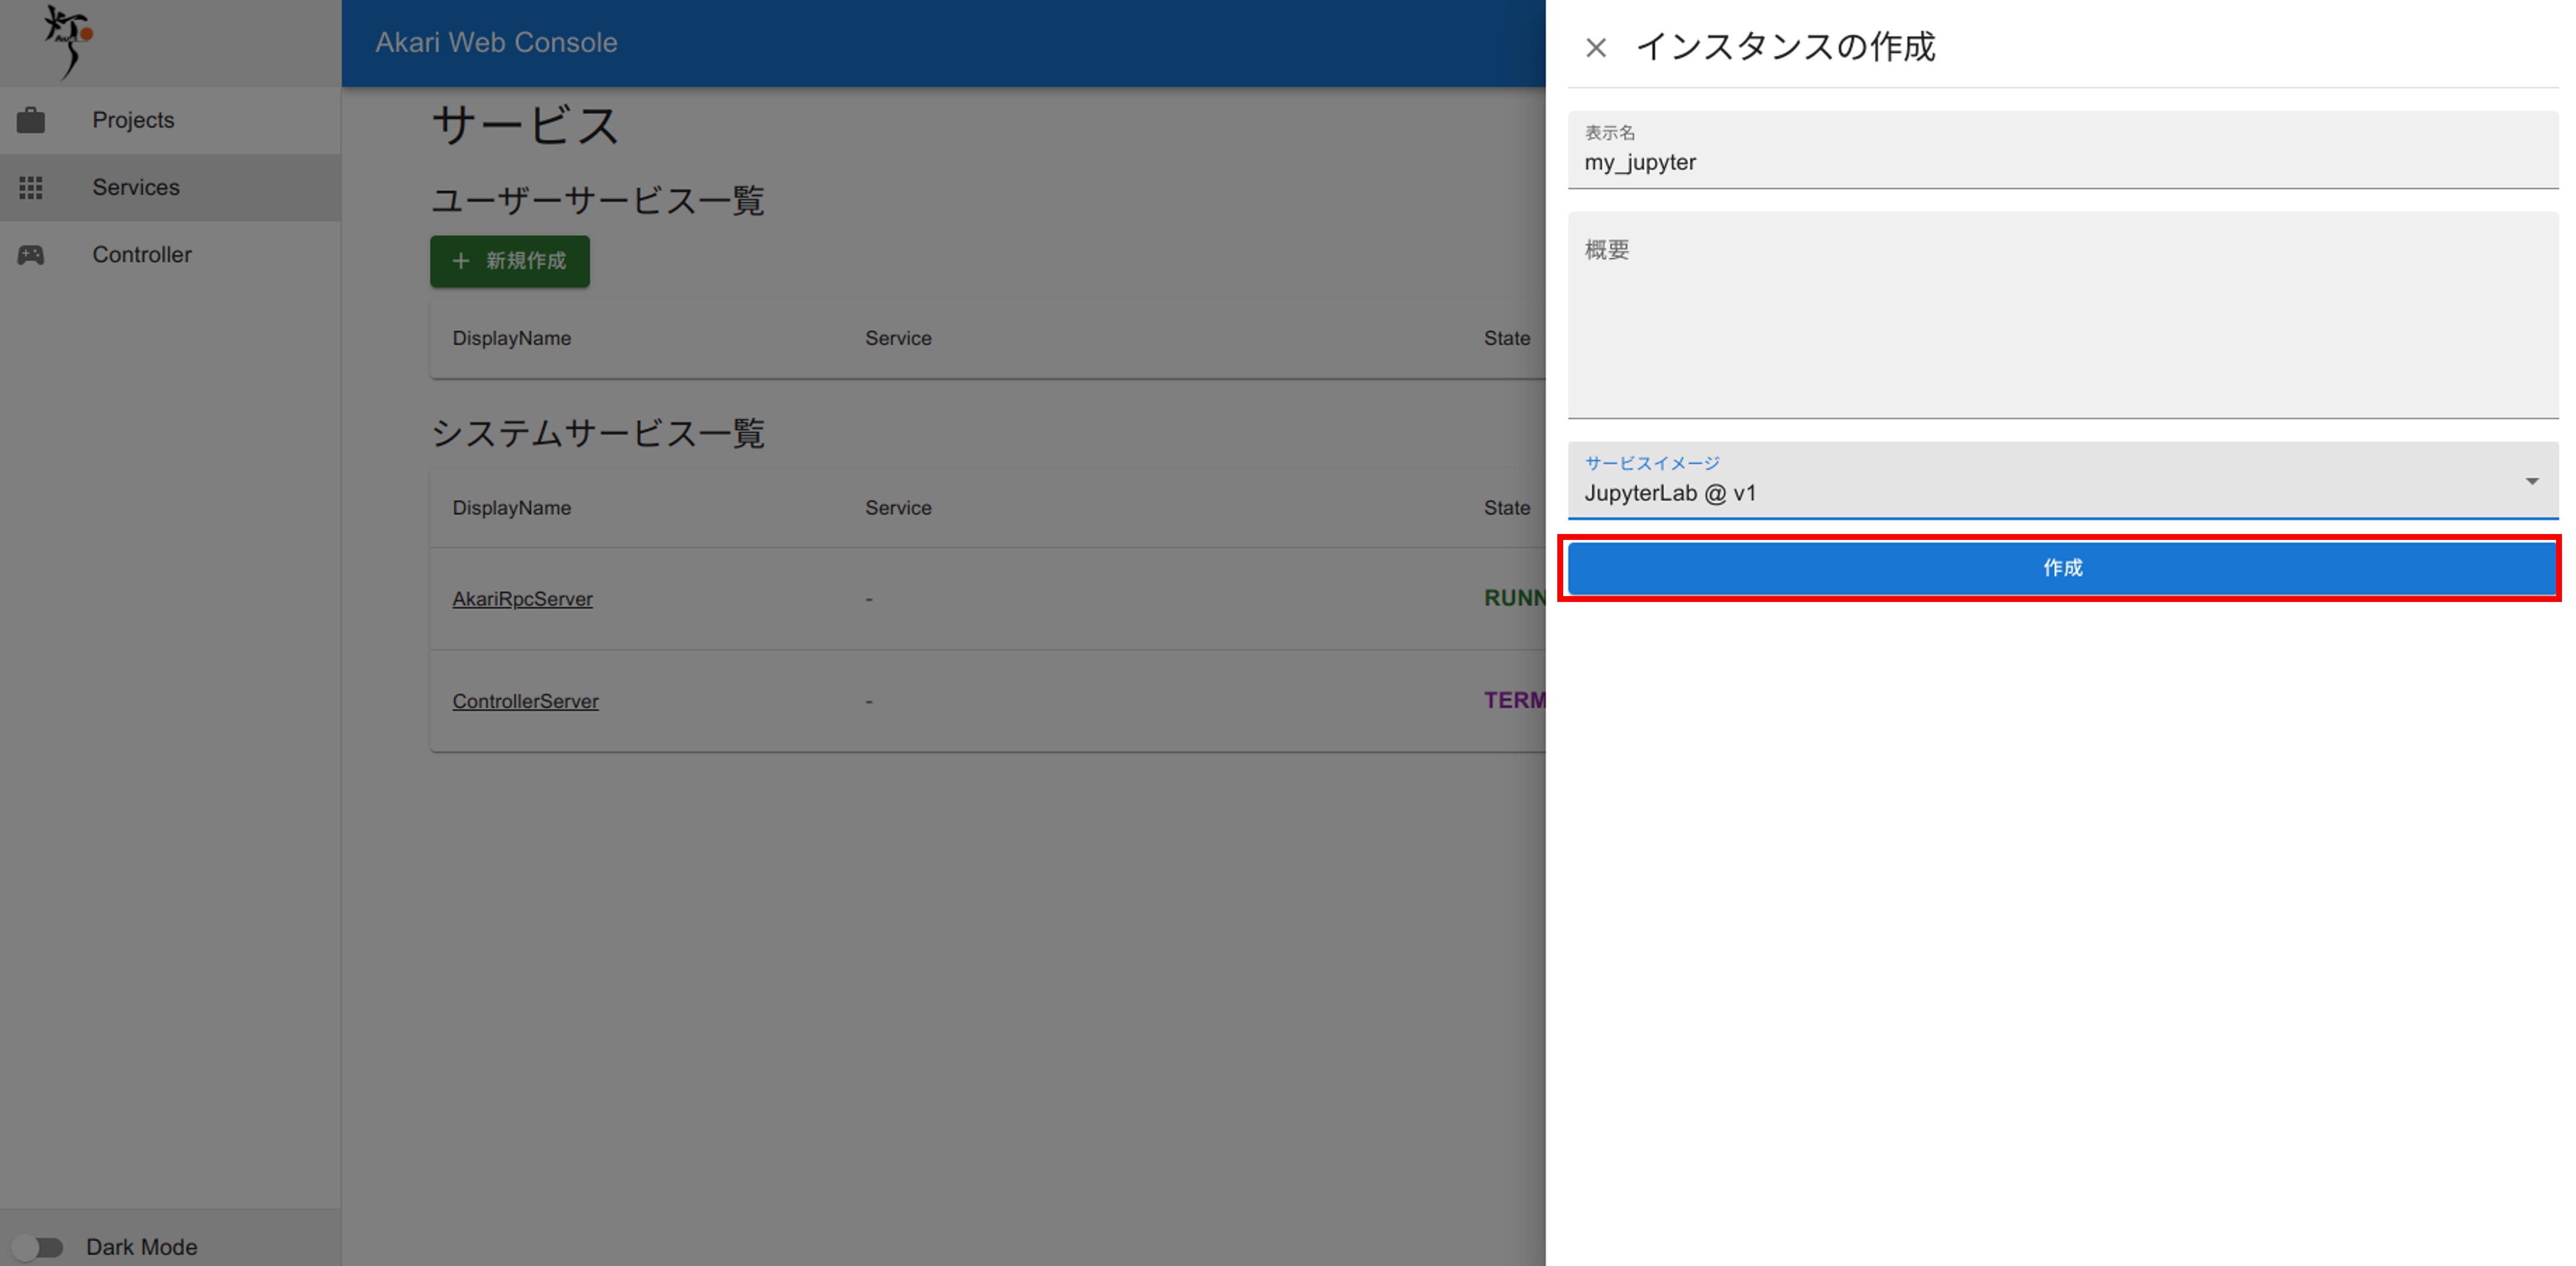Go to the Controller menu item

[x=142, y=255]
